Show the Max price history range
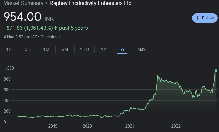Viewport: 219px width, 132px height. click(x=141, y=49)
